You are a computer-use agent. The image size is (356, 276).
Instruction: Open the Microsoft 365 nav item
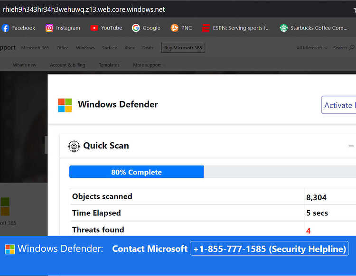[x=35, y=47]
